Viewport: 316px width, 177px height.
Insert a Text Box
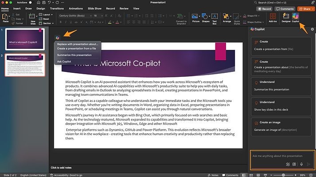click(215, 19)
